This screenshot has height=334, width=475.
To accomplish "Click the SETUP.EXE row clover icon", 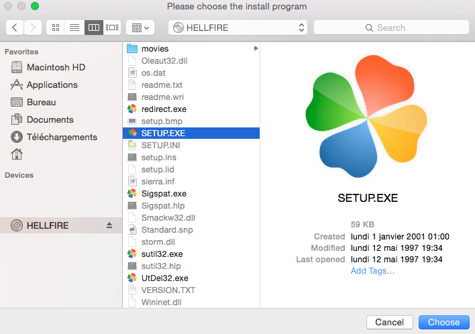I will (x=132, y=133).
